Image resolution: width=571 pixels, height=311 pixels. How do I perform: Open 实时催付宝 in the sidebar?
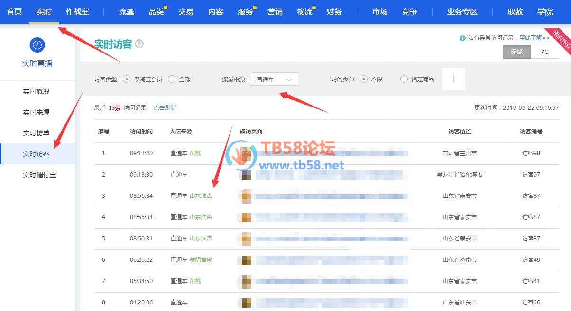pyautogui.click(x=39, y=175)
